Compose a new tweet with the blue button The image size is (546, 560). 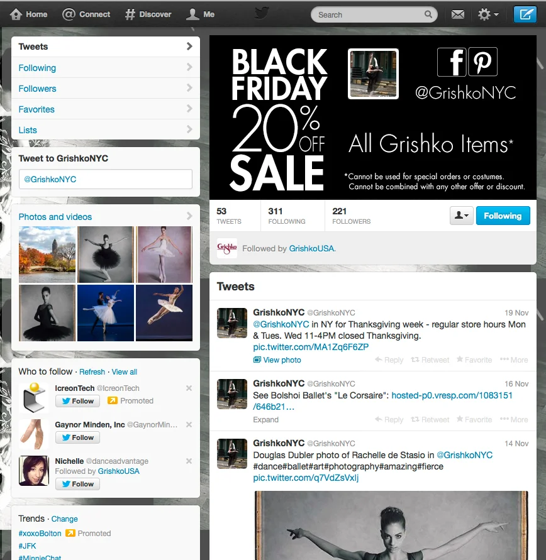tap(525, 14)
